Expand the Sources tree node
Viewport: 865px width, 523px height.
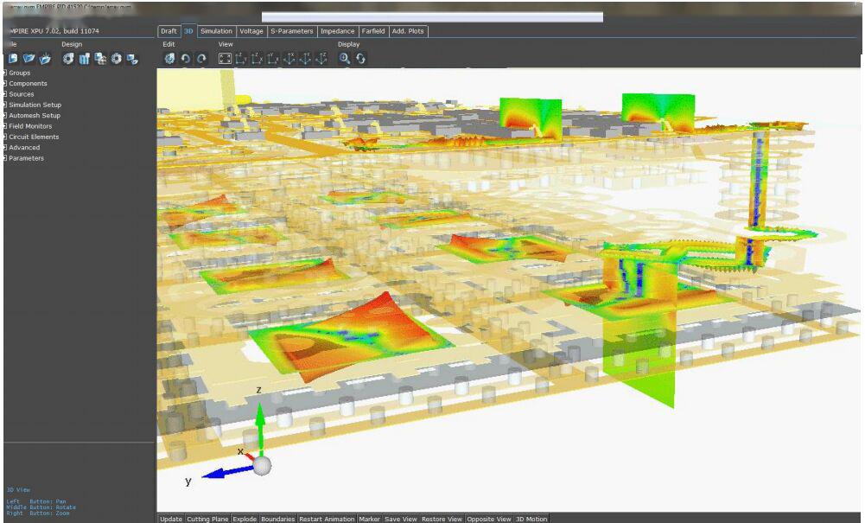[4, 94]
